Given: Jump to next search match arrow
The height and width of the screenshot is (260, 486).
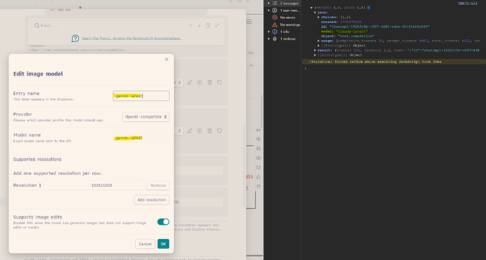Looking at the screenshot, I should coord(199,26).
